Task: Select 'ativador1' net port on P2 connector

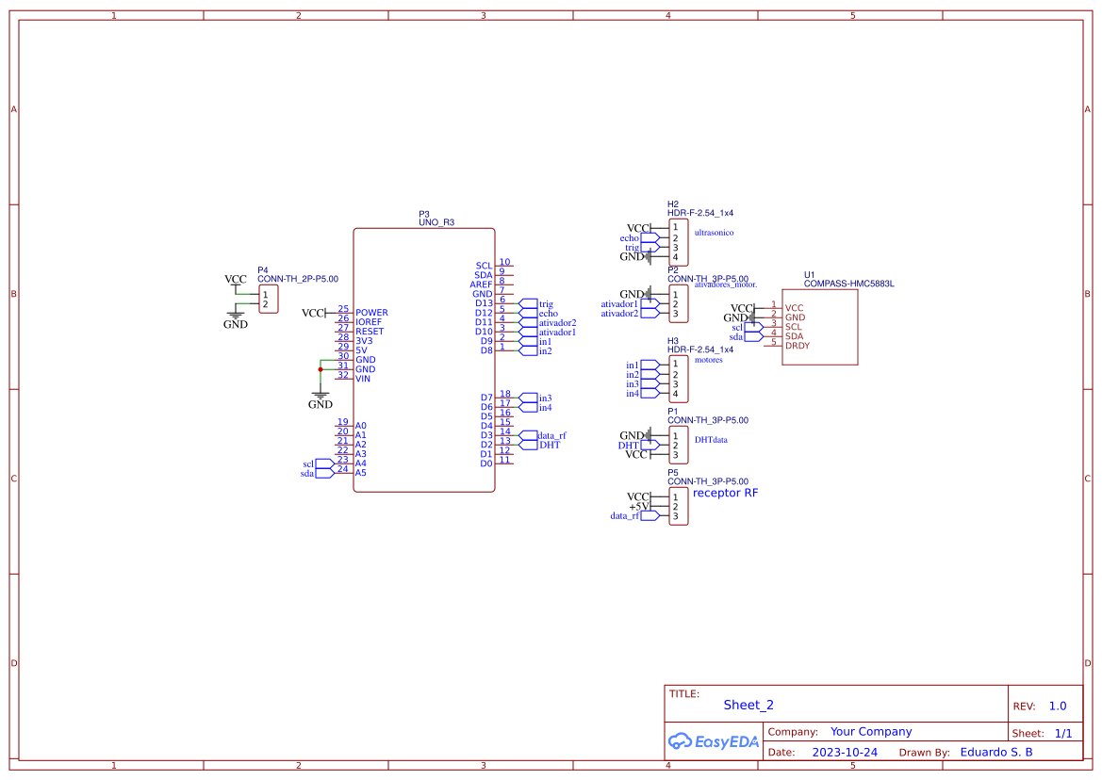Action: click(631, 304)
